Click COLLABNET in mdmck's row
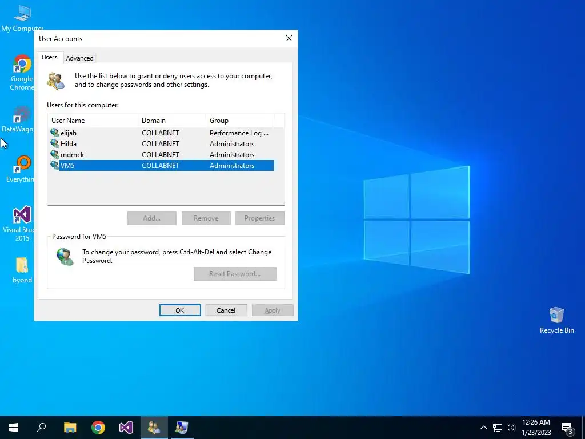Viewport: 585px width, 439px height. coord(161,154)
